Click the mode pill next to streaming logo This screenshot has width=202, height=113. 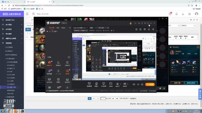coord(64,23)
